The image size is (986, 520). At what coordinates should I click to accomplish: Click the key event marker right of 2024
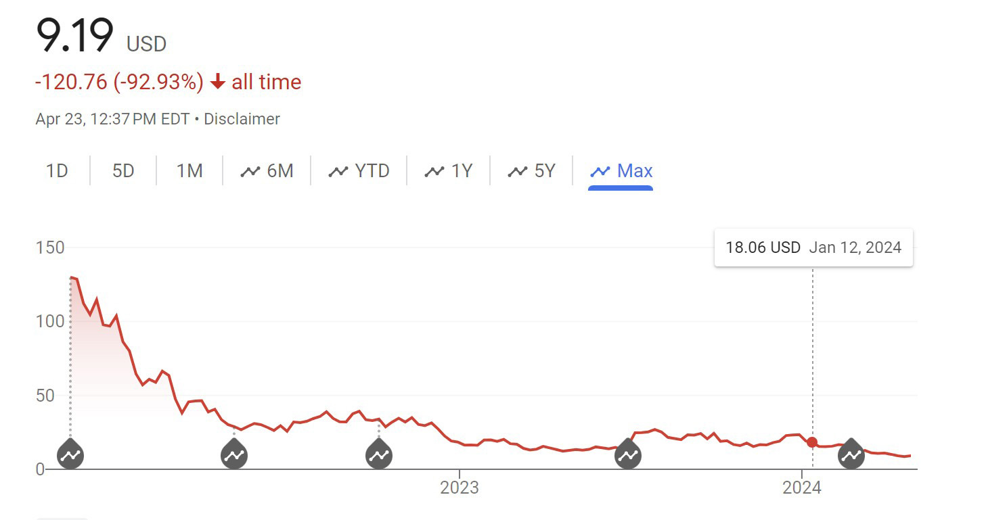click(851, 455)
